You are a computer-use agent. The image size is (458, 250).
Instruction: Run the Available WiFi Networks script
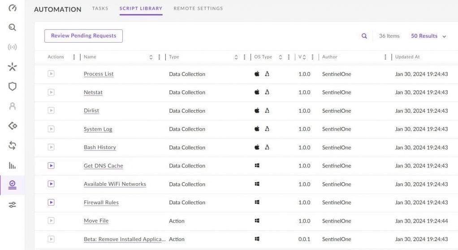pyautogui.click(x=51, y=184)
